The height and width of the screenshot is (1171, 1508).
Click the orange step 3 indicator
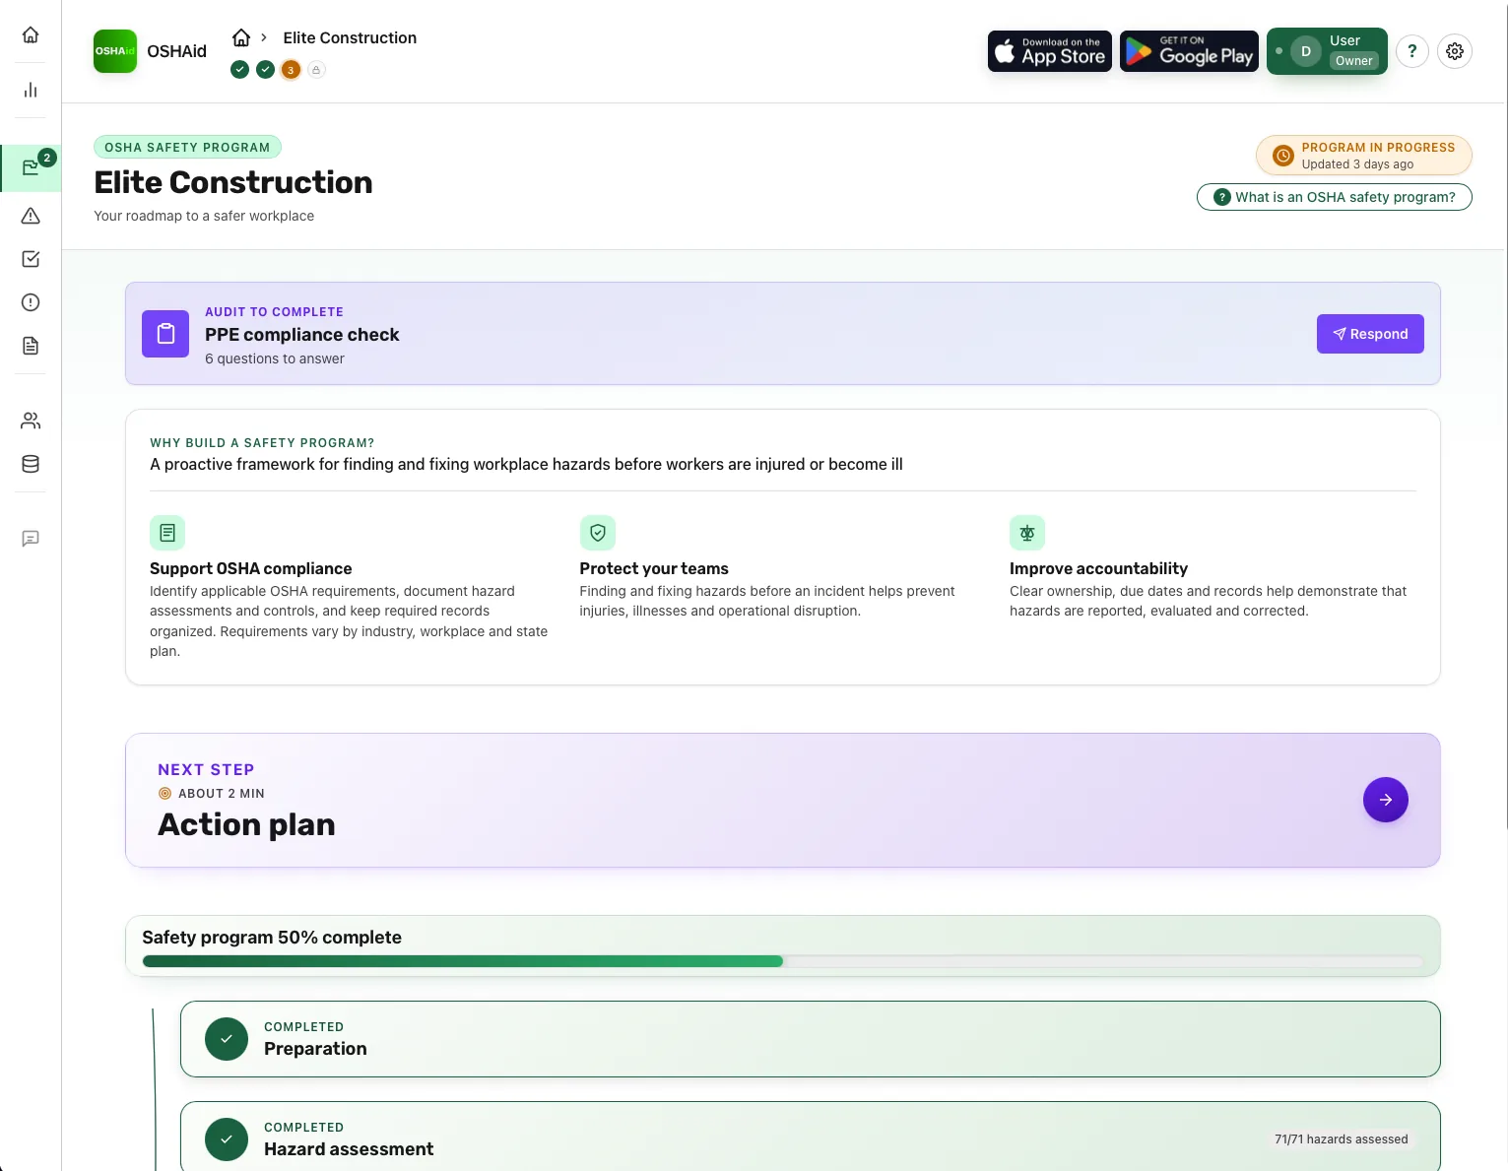291,70
